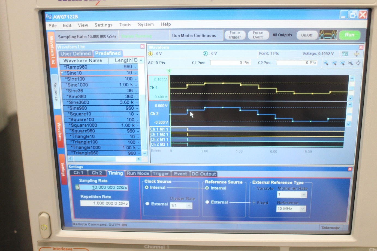This screenshot has height=251, width=377.
Task: Click the Sequence sidebar tab
Action: coord(56,91)
